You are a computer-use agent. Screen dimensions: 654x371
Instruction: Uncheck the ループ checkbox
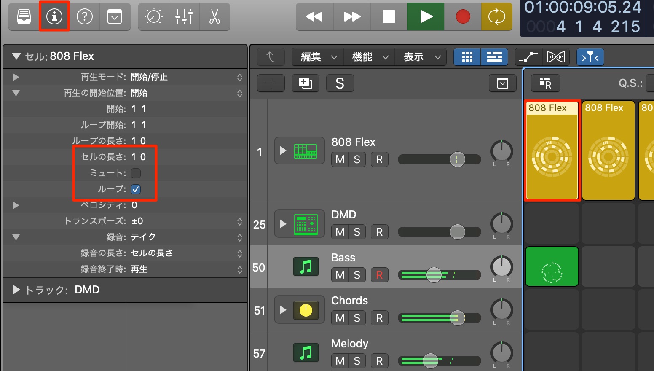136,189
